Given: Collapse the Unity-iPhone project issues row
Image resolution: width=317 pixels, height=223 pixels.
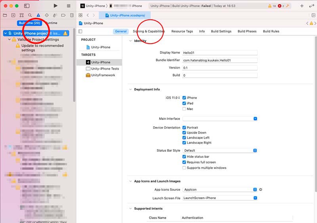Looking at the screenshot, I should tap(6, 33).
